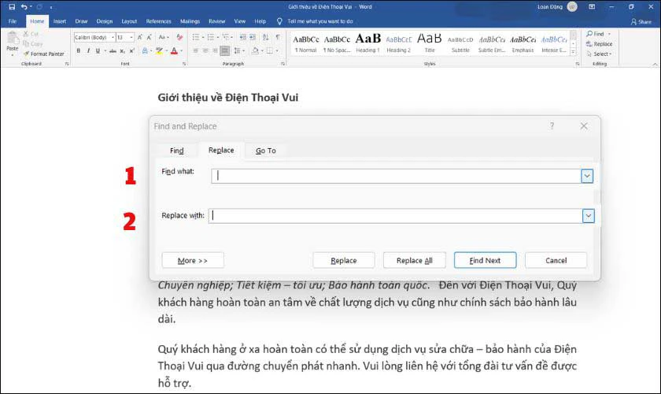
Task: Click the Replace command in Editing group
Action: click(599, 44)
